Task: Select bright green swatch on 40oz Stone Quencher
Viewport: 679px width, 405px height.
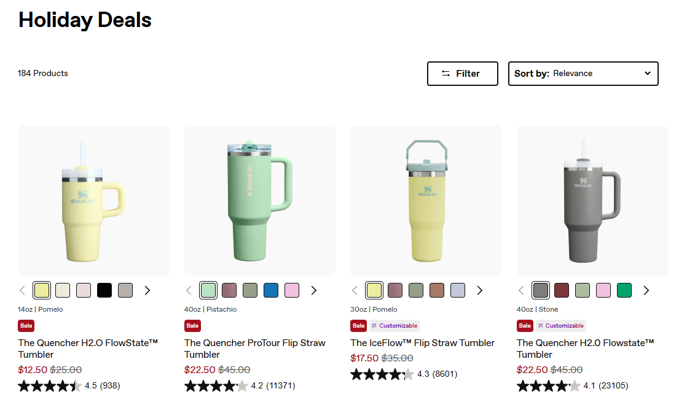Action: click(624, 290)
